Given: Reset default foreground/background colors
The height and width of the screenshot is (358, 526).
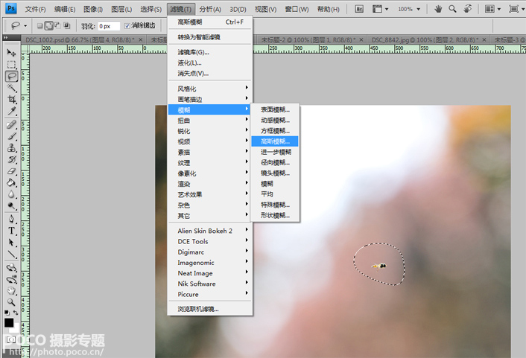Looking at the screenshot, I should (7, 313).
